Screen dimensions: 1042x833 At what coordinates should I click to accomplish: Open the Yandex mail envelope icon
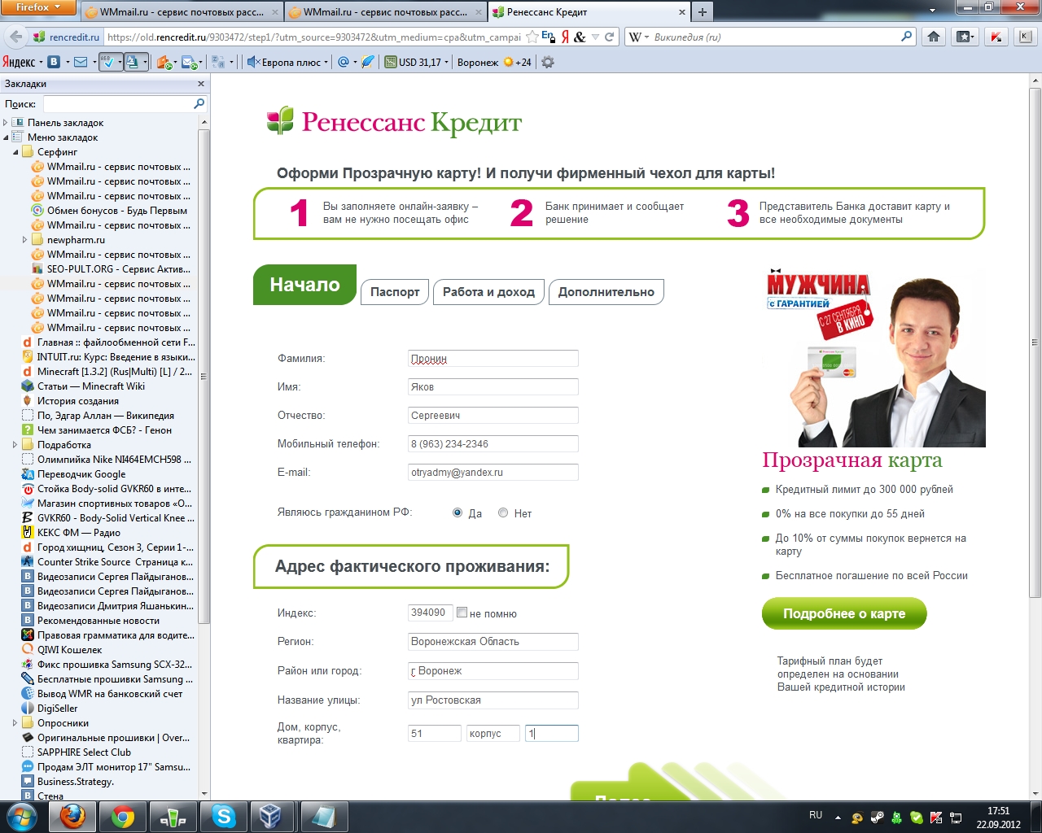pos(81,62)
